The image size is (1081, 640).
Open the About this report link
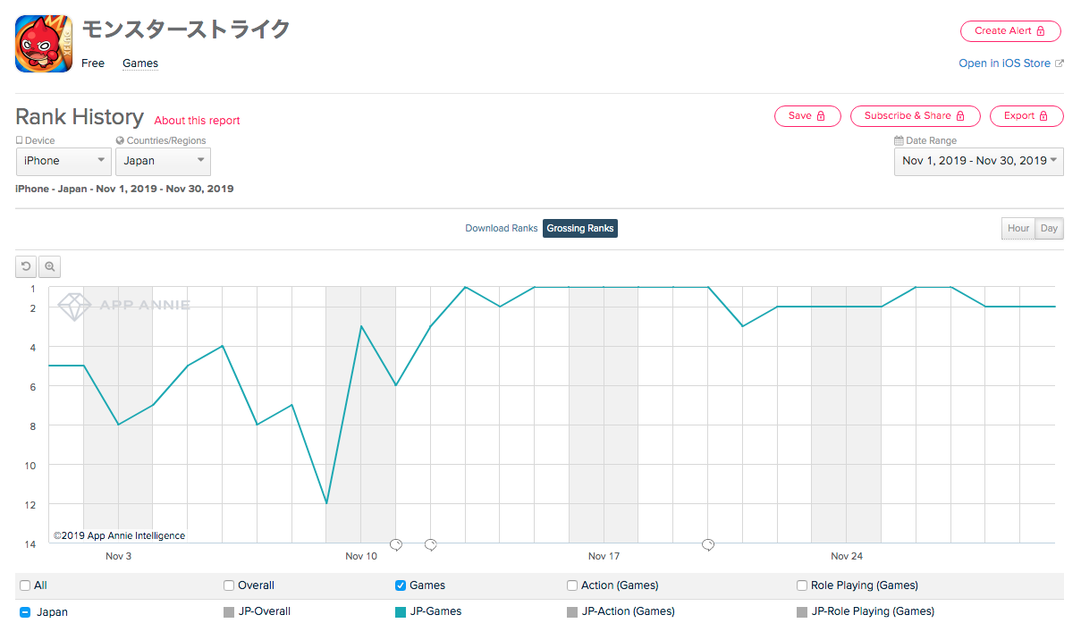pos(197,121)
